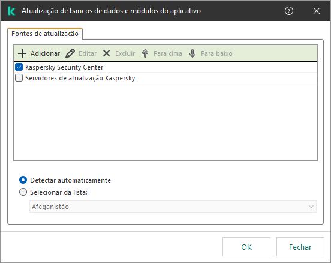Open help via the question mark icon
This screenshot has height=263, width=331.
(x=289, y=11)
